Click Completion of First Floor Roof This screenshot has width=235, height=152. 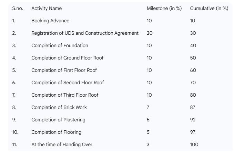pyautogui.click(x=64, y=70)
